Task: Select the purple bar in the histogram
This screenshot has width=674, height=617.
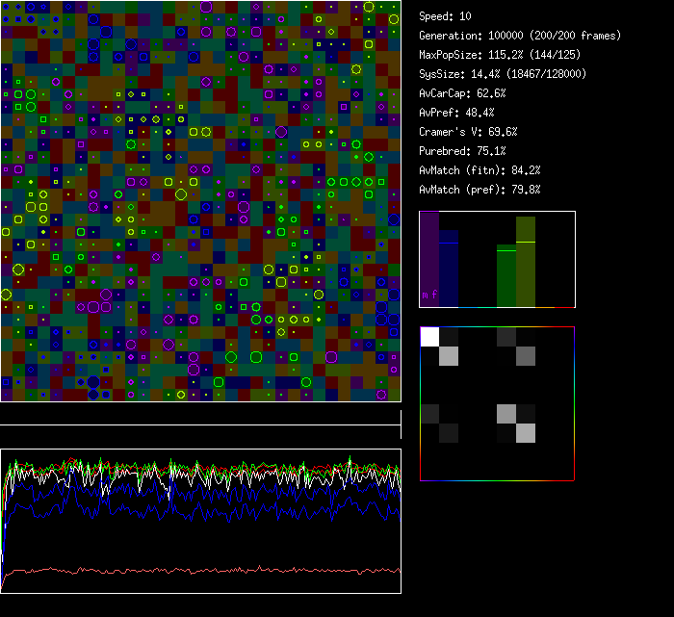Action: coord(428,255)
